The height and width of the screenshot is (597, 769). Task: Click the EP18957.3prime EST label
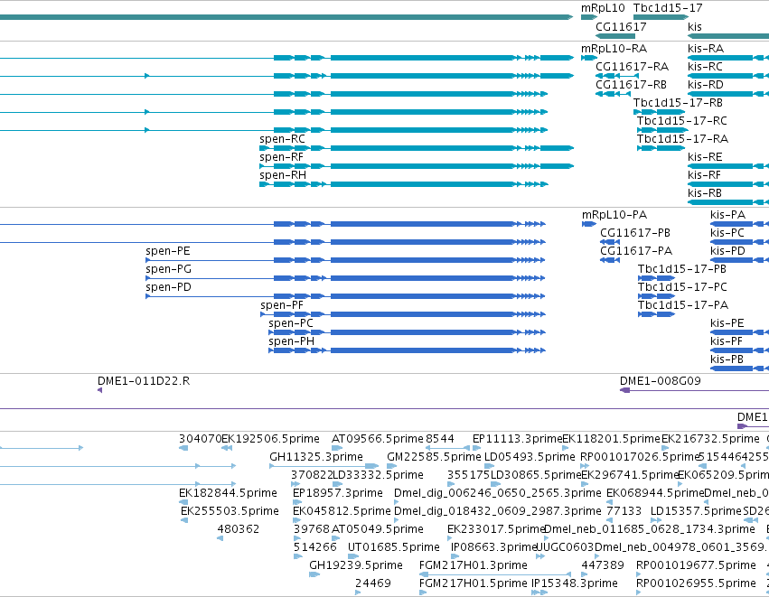pyautogui.click(x=338, y=493)
